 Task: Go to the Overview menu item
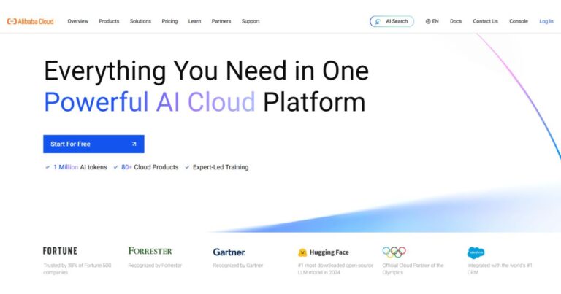click(77, 21)
